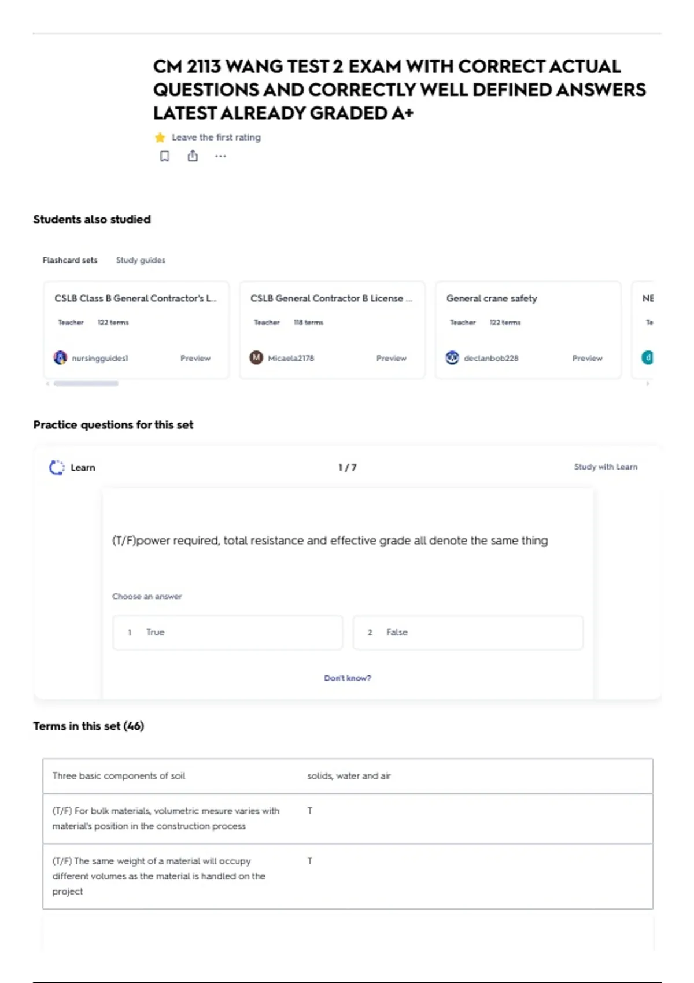Select the False answer option

pyautogui.click(x=468, y=633)
